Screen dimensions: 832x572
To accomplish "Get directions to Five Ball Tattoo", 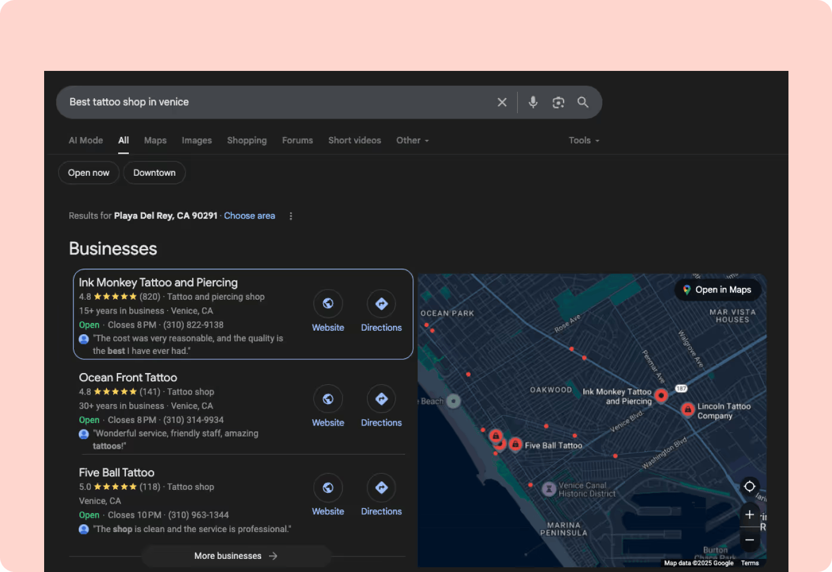I will pos(381,487).
